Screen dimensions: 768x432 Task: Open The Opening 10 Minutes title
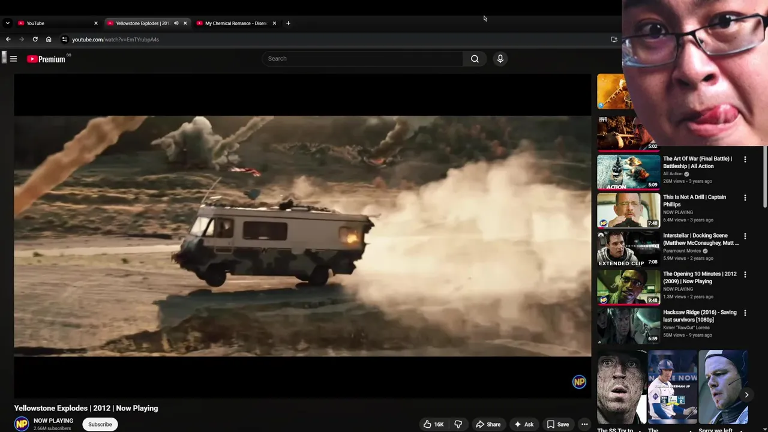700,278
